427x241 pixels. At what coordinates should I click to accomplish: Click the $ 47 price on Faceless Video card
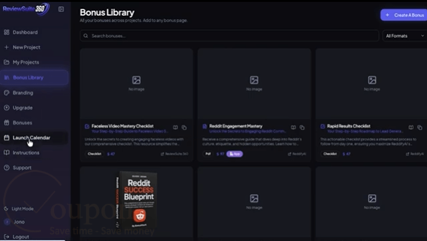point(111,154)
